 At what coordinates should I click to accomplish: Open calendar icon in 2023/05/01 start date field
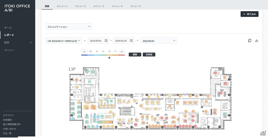tap(106, 41)
